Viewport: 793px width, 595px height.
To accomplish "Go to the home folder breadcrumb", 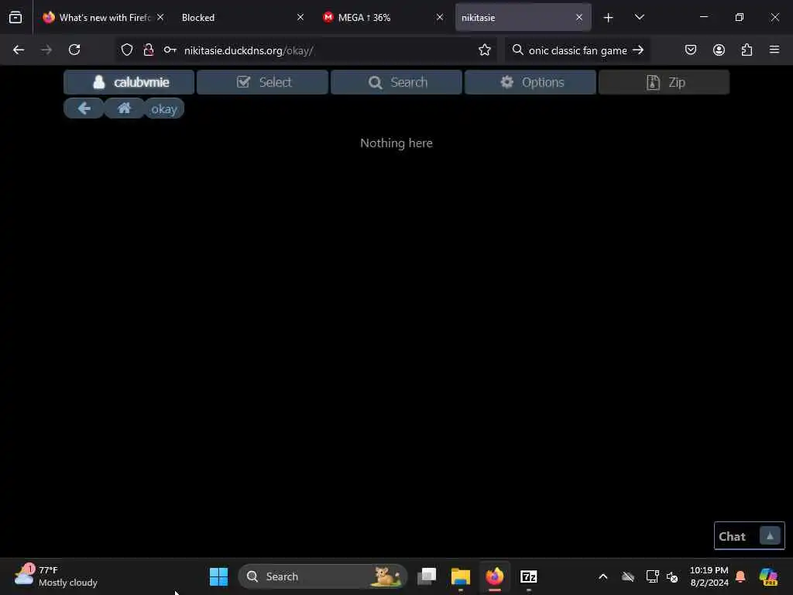I will click(125, 108).
